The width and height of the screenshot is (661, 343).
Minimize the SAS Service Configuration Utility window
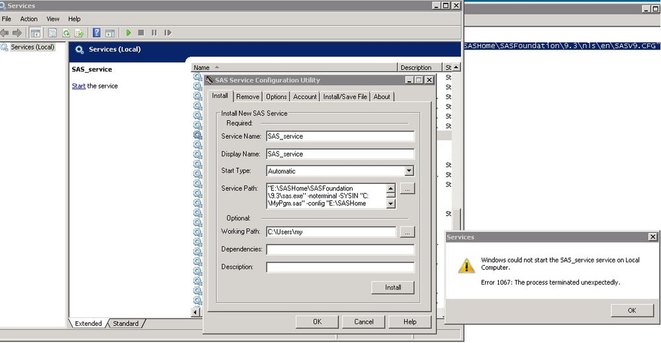tap(410, 80)
